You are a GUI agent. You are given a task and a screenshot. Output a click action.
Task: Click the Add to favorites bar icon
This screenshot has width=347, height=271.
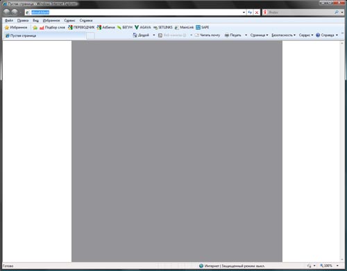point(35,28)
